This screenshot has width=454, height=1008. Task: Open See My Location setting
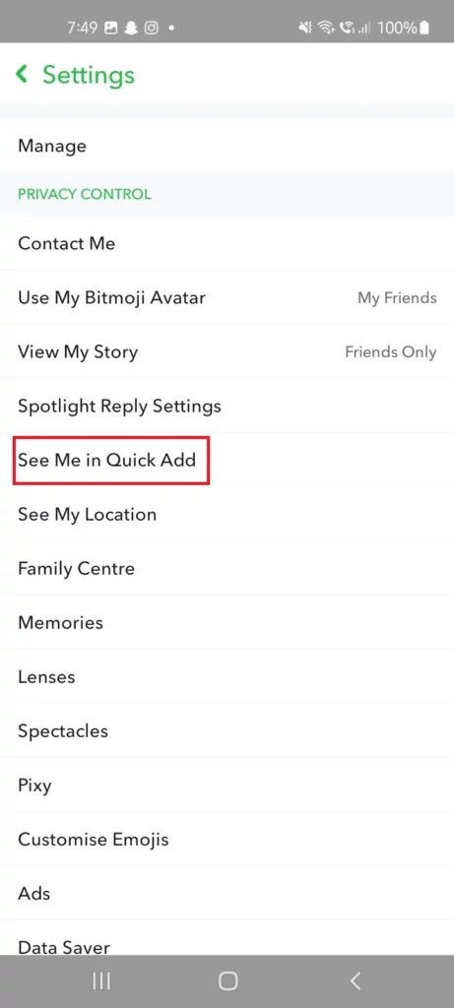point(227,514)
